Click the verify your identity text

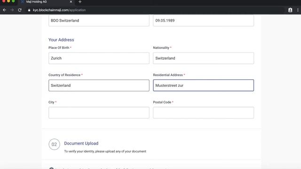click(x=105, y=151)
